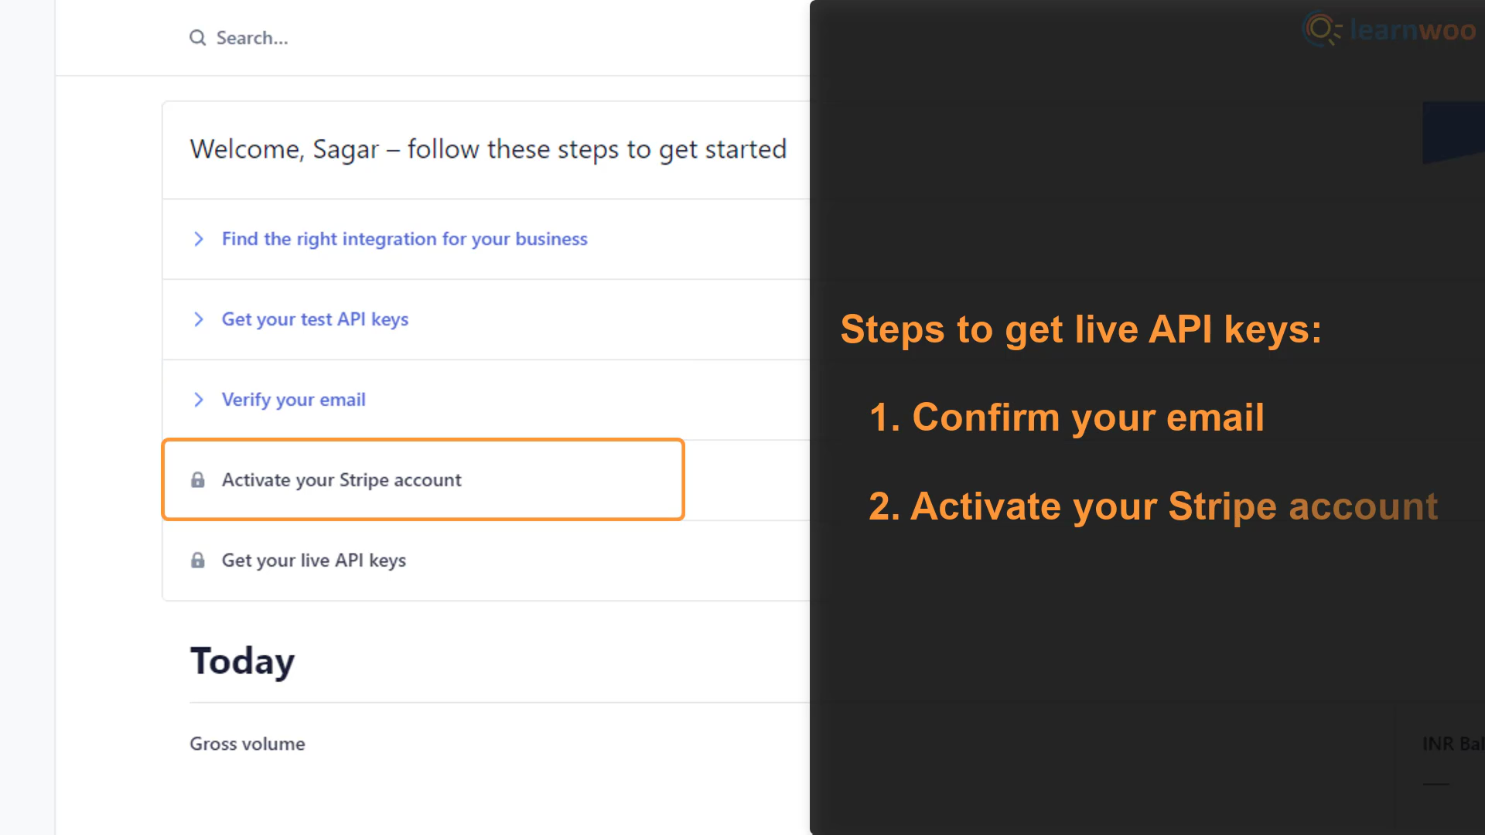Click the Today section heading
1485x835 pixels.
[242, 662]
